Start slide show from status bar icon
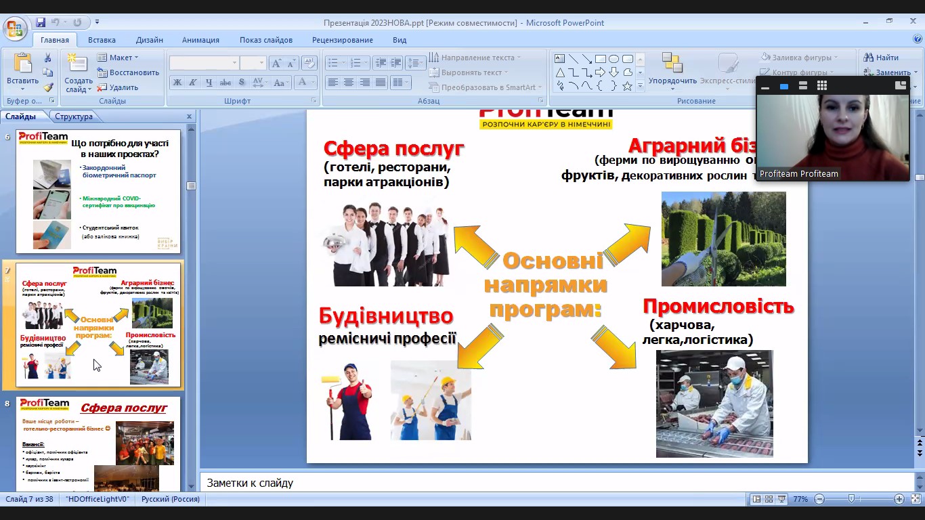This screenshot has height=520, width=925. pos(781,499)
